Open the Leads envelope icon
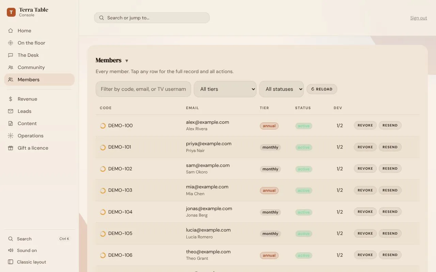 [x=11, y=111]
